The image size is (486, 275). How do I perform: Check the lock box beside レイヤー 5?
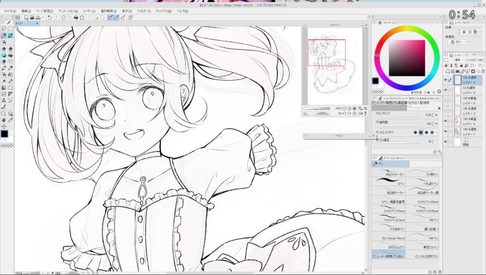tap(451, 90)
